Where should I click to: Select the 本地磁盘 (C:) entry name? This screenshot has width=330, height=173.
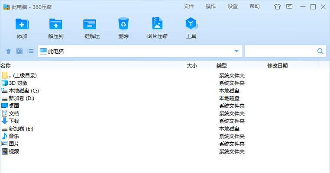(24, 91)
